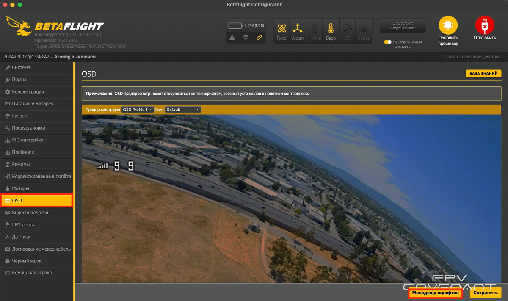Click the Sonar sensor icon

(x=364, y=30)
